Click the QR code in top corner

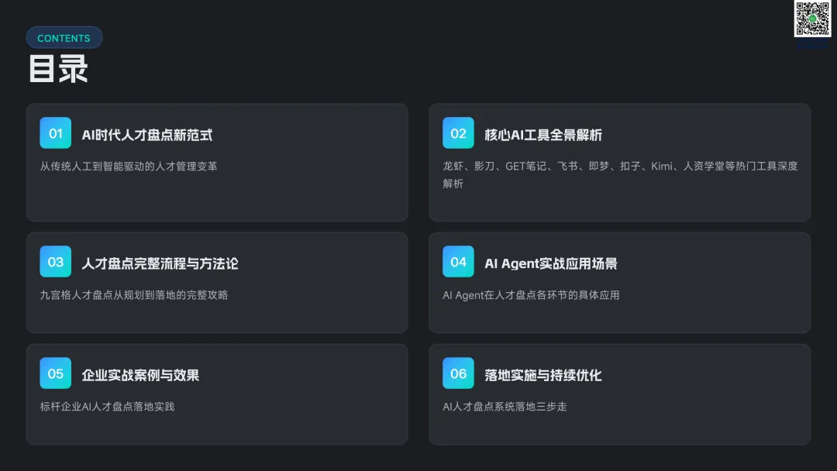coord(812,19)
